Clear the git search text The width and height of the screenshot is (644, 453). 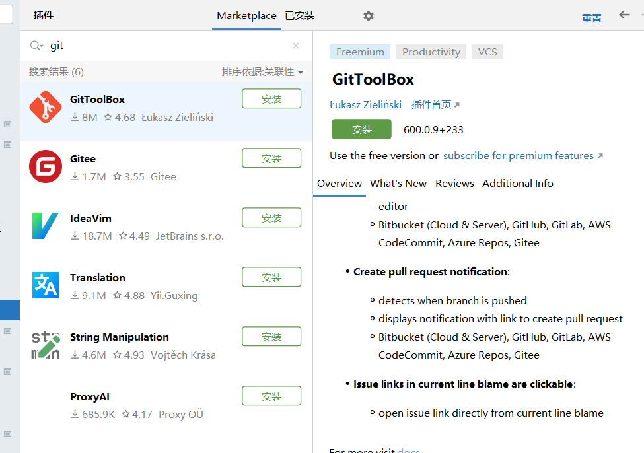(296, 46)
